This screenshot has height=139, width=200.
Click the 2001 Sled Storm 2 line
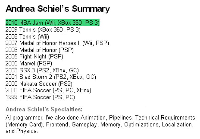click(51, 77)
